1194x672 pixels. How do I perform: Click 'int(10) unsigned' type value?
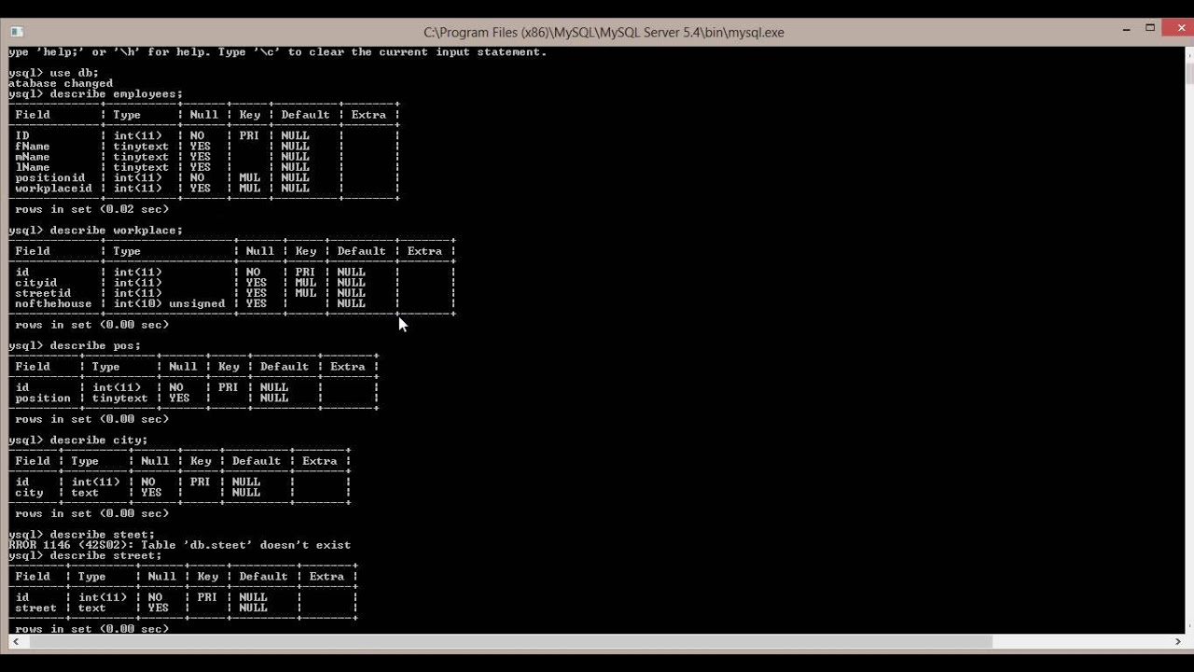pos(169,303)
